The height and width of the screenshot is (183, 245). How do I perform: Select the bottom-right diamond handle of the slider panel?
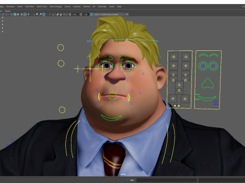point(185,99)
